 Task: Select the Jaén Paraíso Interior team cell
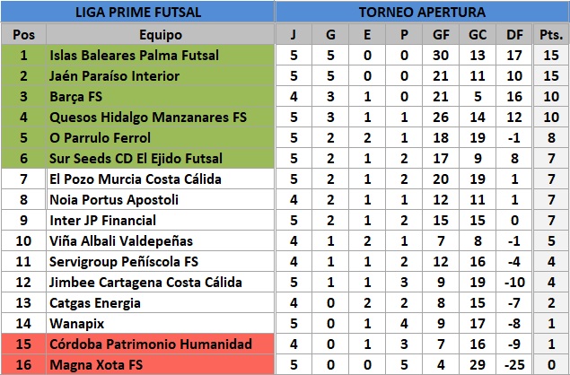point(160,76)
